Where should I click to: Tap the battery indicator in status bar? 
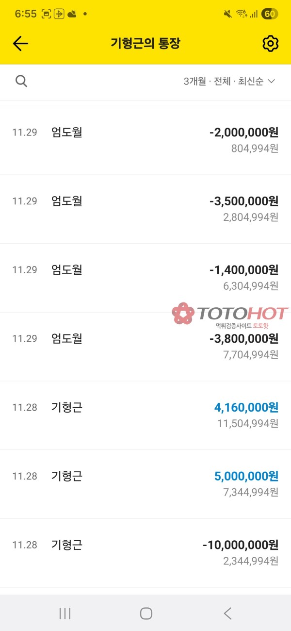point(269,14)
